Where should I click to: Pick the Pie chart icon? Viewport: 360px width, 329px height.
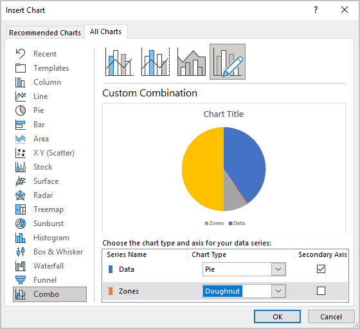pos(21,111)
